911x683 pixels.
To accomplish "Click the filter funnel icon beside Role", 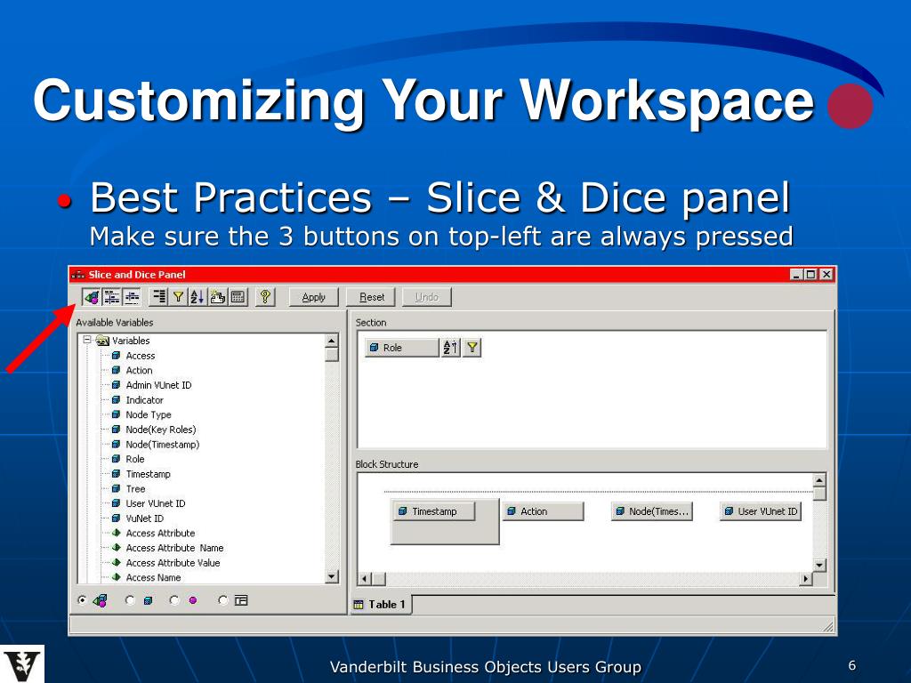I will point(472,348).
